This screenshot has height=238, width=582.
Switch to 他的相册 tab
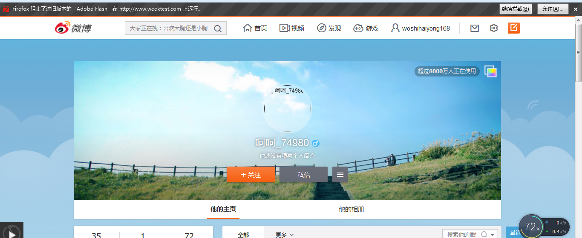click(x=352, y=209)
